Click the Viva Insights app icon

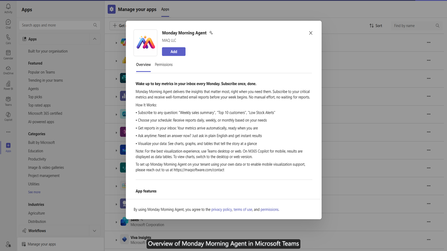[124, 240]
